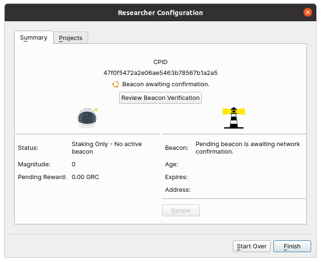Click the astronaut helmet researcher icon

click(88, 118)
